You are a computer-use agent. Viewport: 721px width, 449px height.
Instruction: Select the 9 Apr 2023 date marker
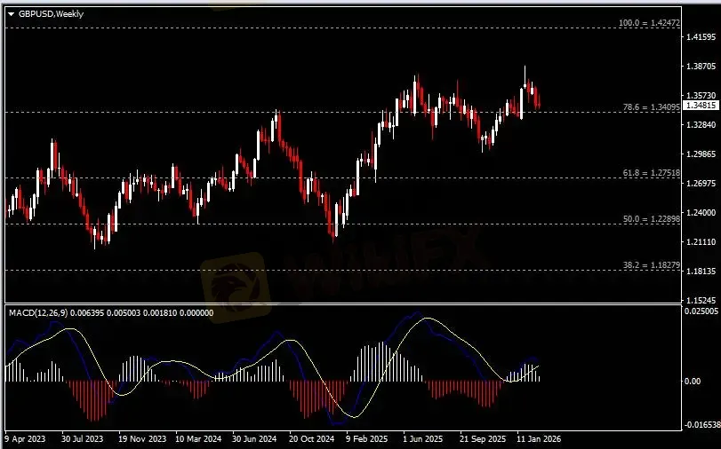[26, 438]
